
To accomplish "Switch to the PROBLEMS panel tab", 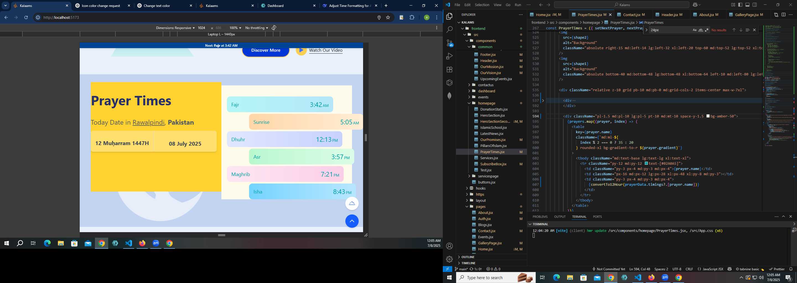I will (x=540, y=217).
